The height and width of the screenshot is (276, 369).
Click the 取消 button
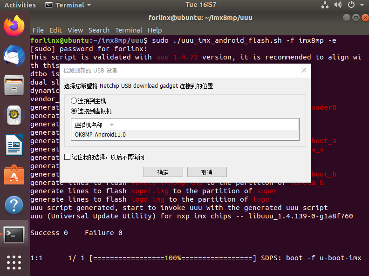click(x=207, y=172)
